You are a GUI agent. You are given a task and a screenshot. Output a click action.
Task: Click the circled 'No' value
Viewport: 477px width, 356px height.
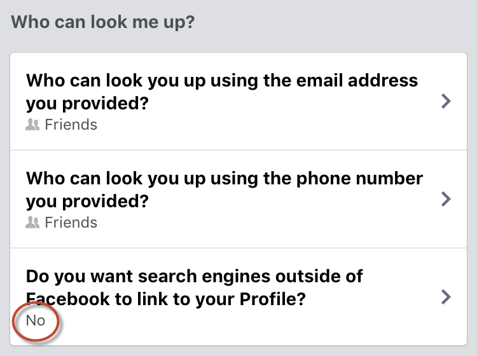pyautogui.click(x=36, y=320)
